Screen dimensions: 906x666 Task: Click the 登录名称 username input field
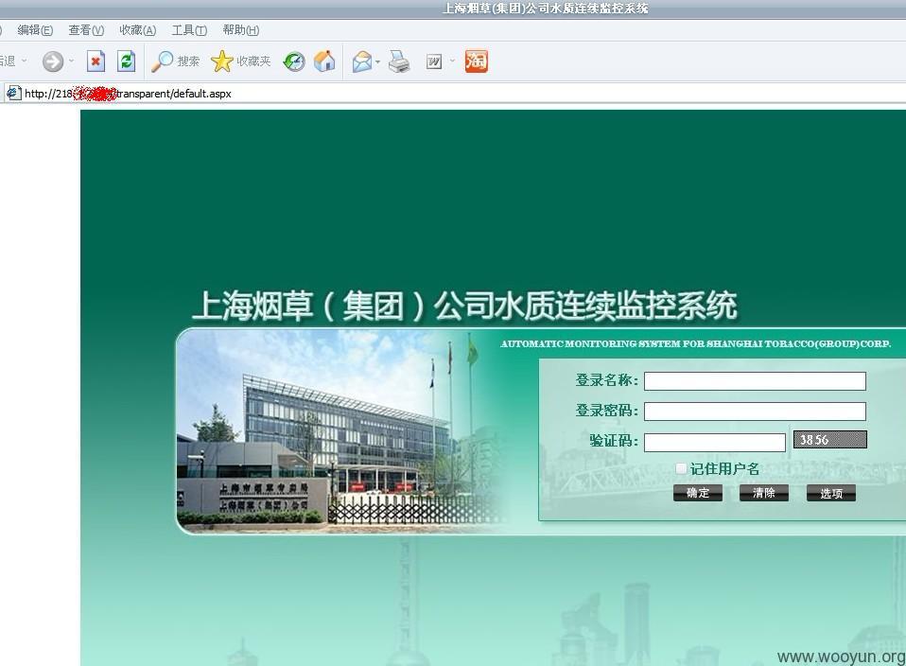point(755,381)
